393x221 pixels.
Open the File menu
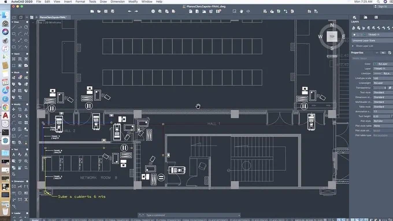click(39, 2)
